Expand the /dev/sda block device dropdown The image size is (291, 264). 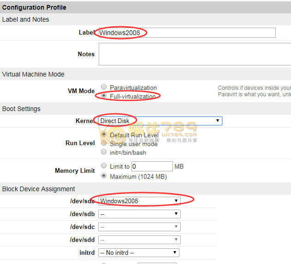pyautogui.click(x=139, y=201)
